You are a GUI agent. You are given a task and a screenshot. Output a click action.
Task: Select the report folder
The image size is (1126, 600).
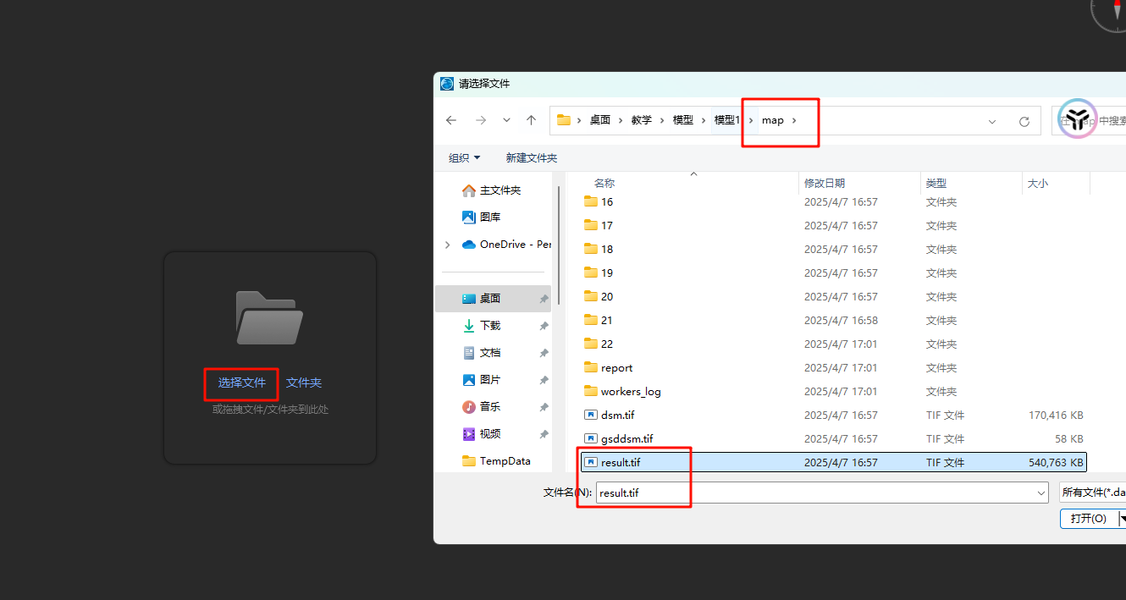pos(616,368)
